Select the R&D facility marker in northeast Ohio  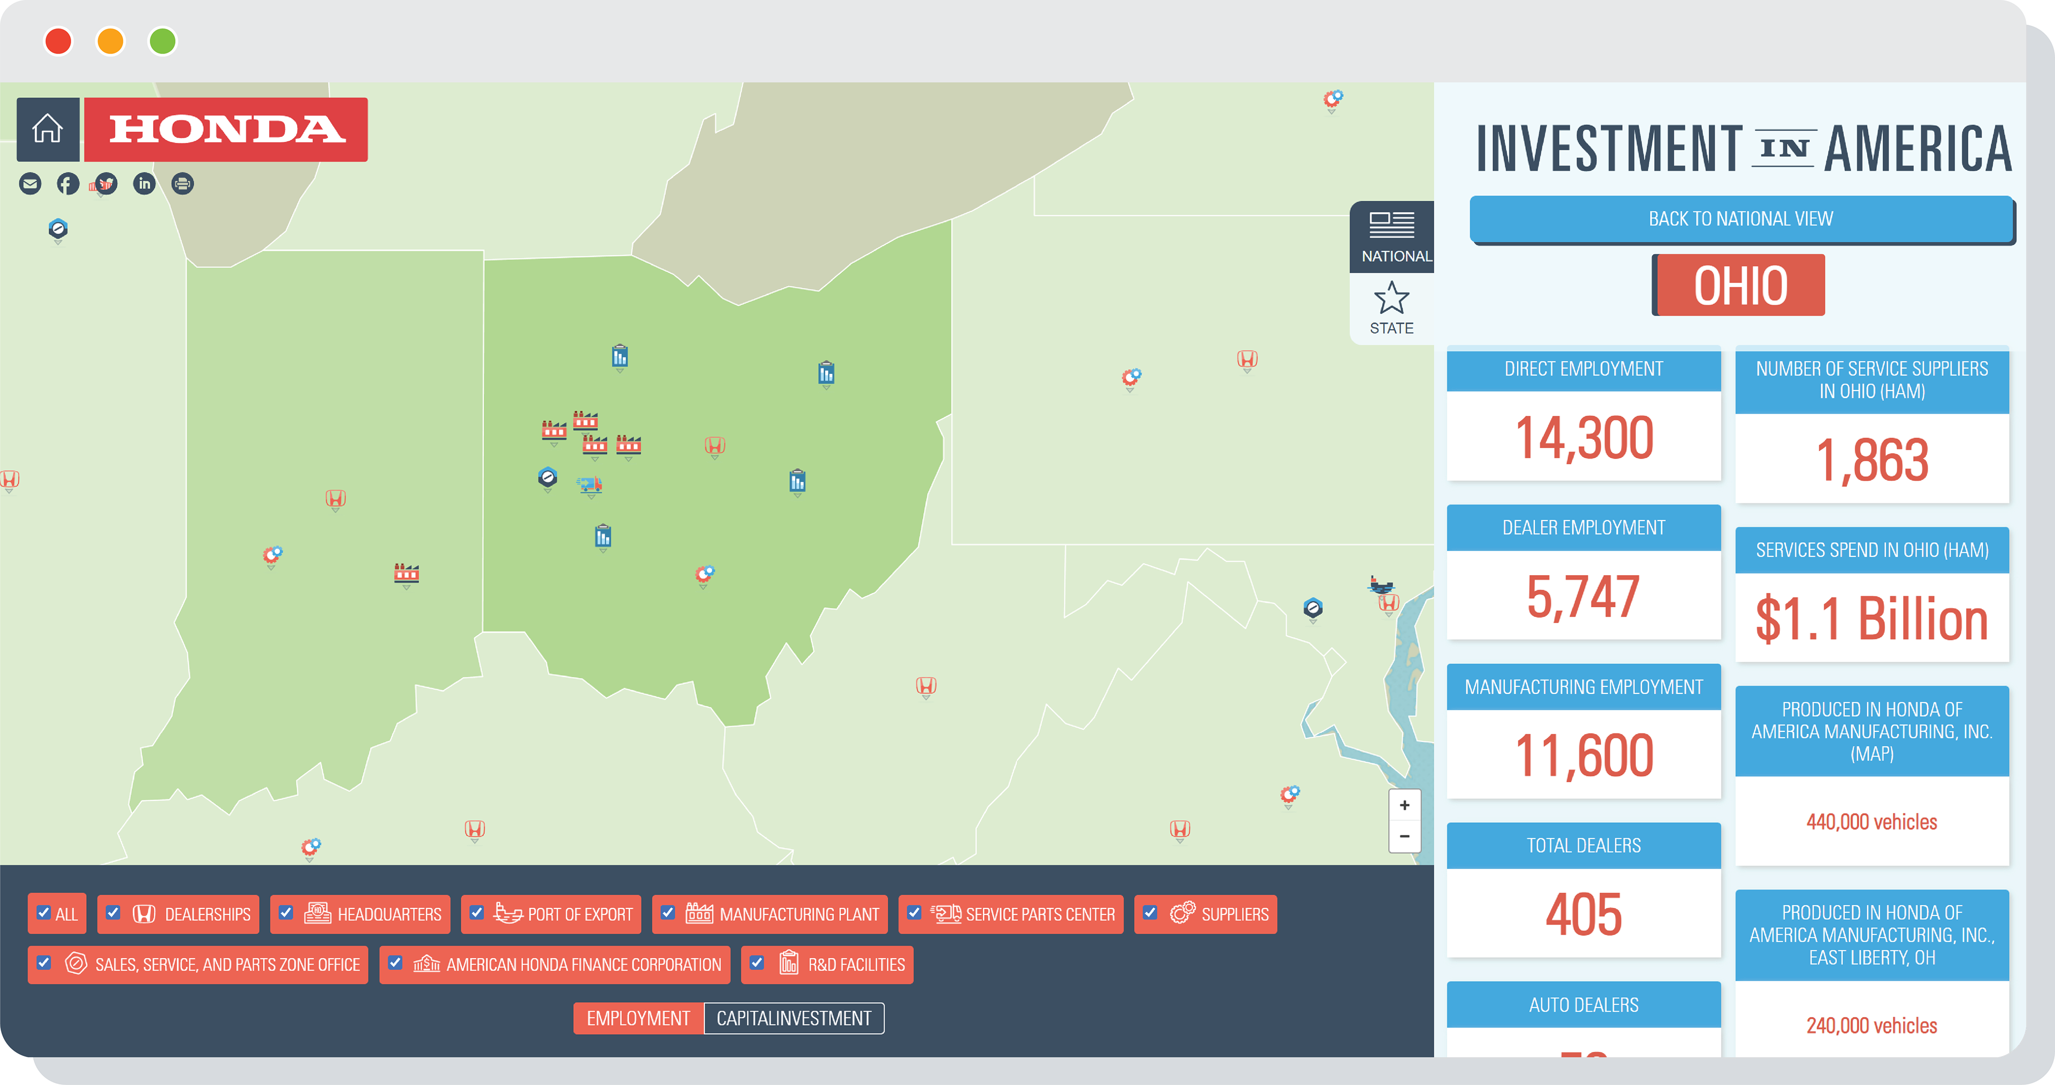pos(826,373)
